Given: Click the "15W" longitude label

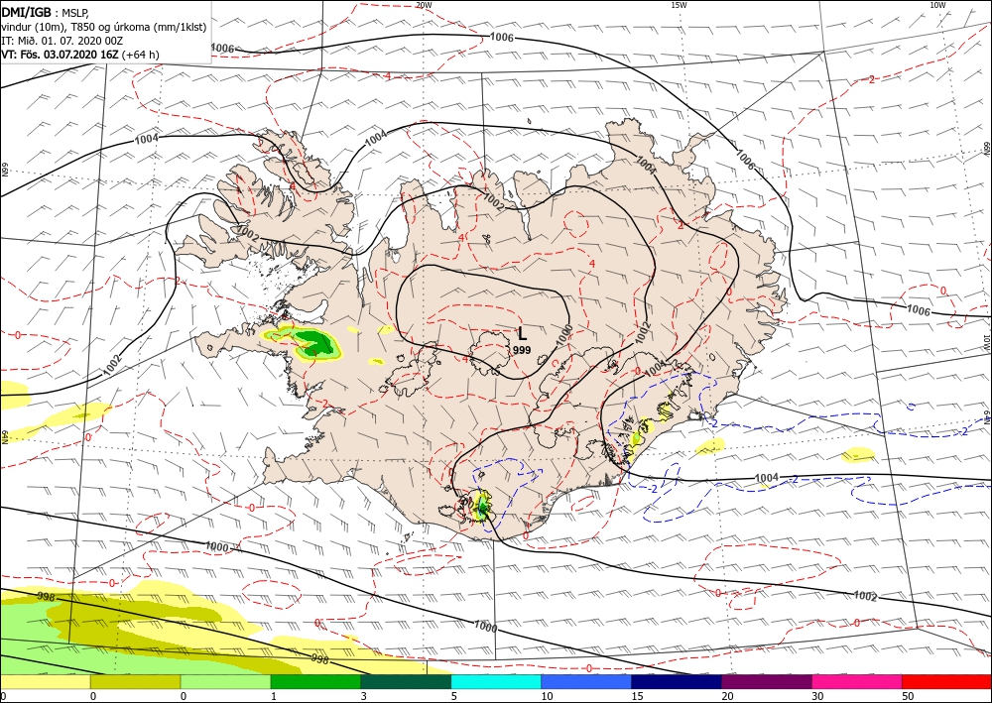Looking at the screenshot, I should pos(679,5).
